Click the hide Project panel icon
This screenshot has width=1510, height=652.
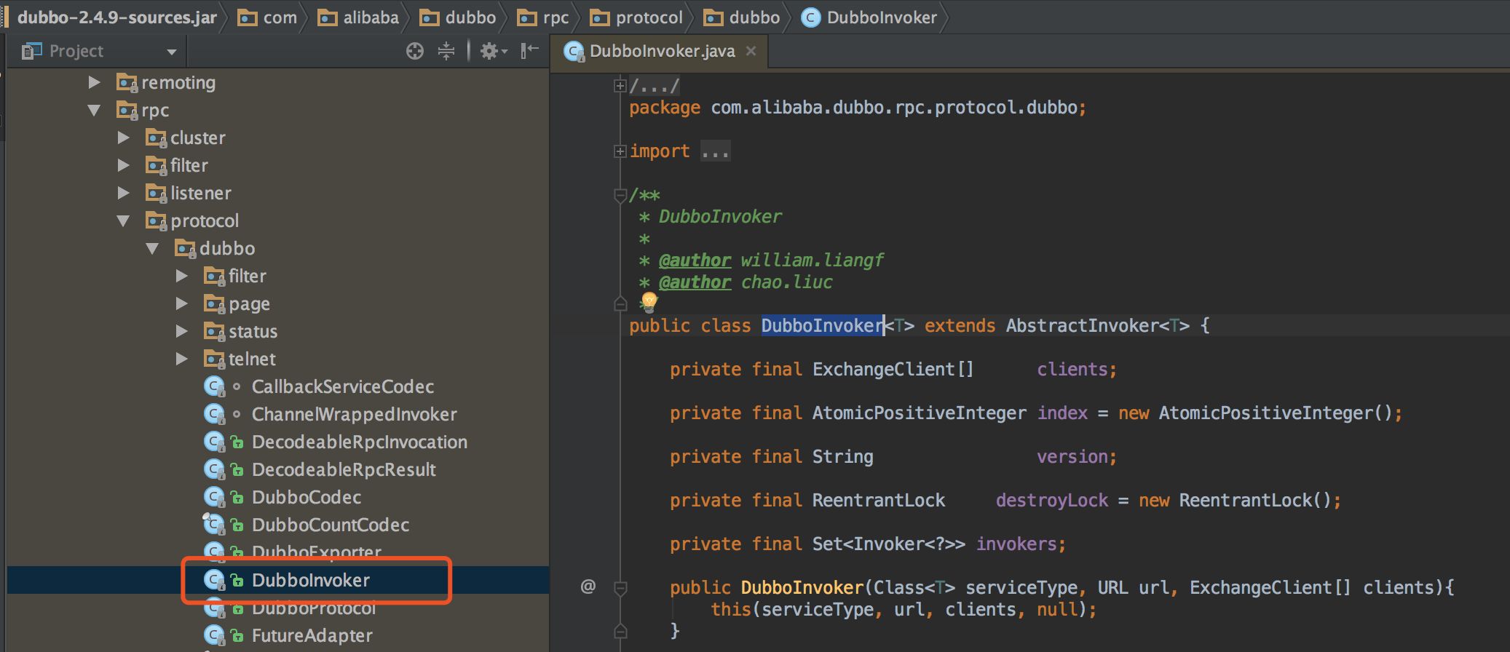pyautogui.click(x=529, y=50)
